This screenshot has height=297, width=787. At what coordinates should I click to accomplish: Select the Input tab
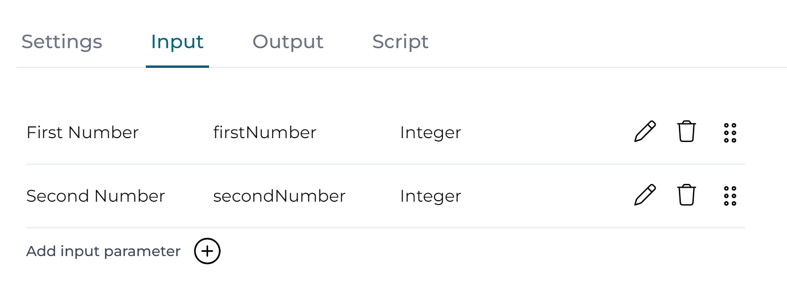[177, 41]
